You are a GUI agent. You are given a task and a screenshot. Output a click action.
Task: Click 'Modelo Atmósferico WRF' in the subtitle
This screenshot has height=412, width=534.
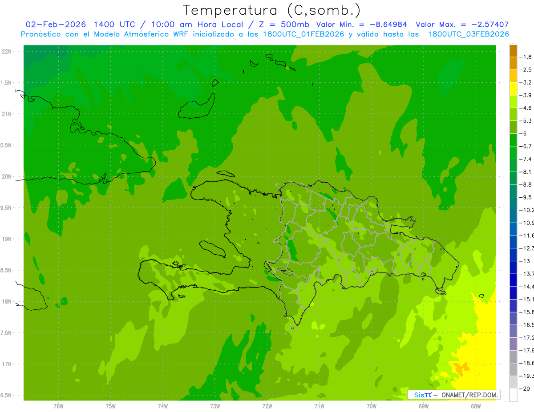click(143, 34)
